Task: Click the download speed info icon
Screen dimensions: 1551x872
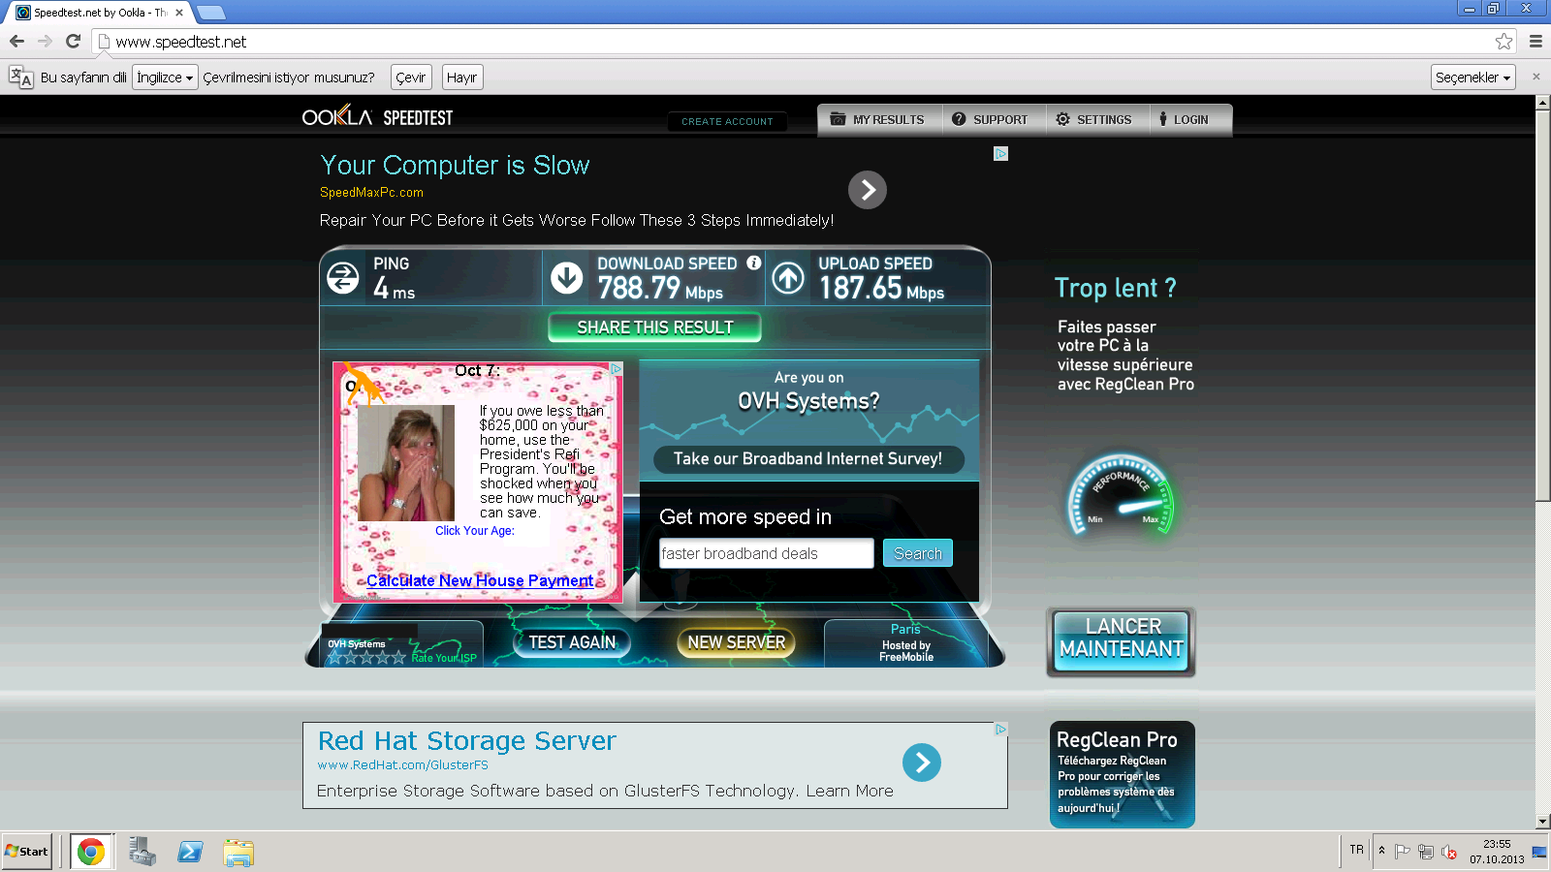Action: click(753, 263)
